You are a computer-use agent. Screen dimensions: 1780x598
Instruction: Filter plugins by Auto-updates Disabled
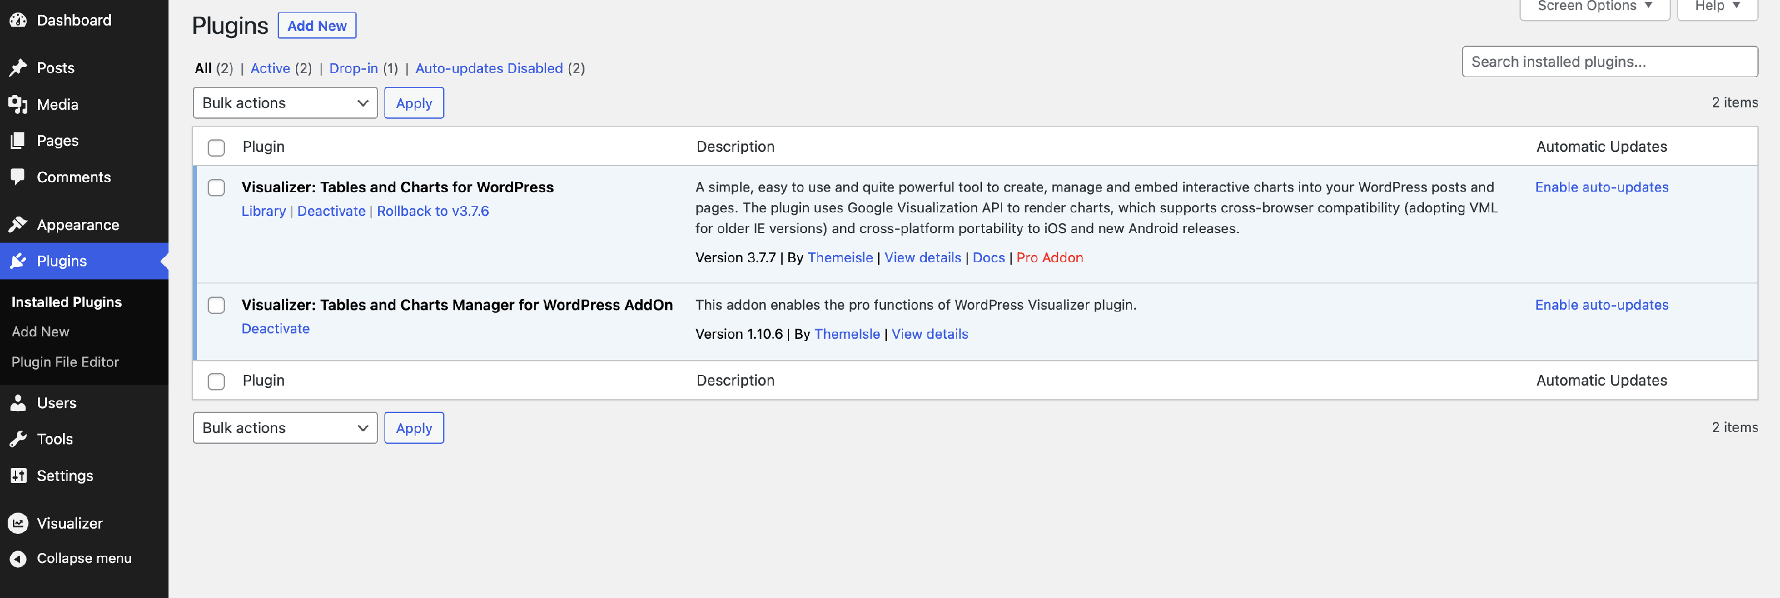(488, 68)
